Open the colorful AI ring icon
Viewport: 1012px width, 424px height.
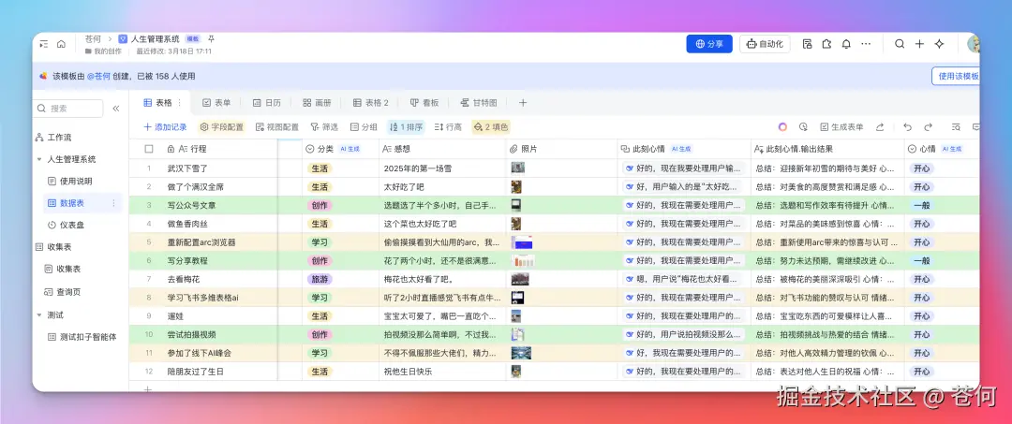click(x=782, y=127)
